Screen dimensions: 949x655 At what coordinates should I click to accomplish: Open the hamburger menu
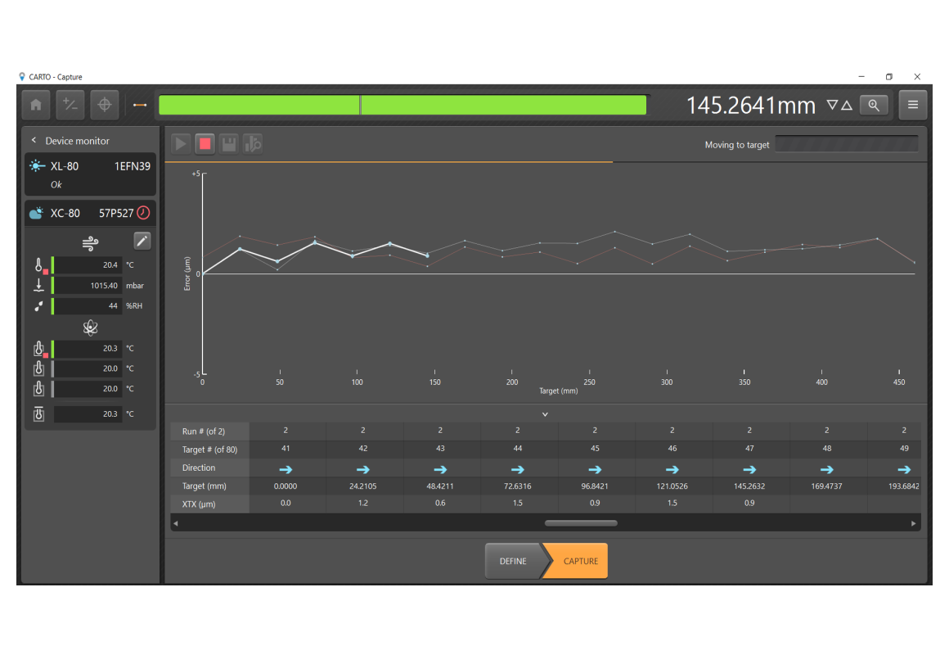tap(913, 105)
